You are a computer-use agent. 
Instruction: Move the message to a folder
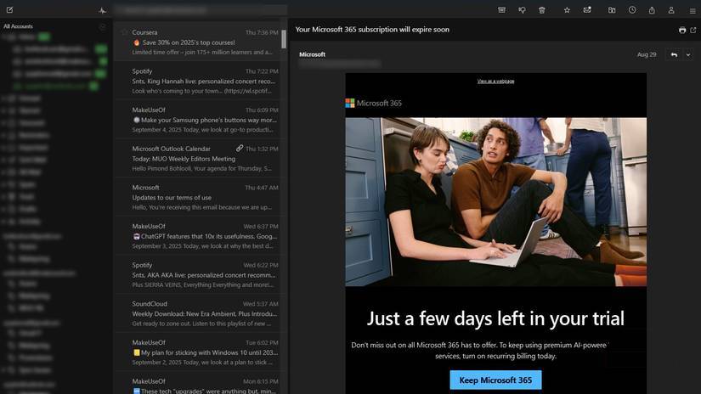[612, 10]
